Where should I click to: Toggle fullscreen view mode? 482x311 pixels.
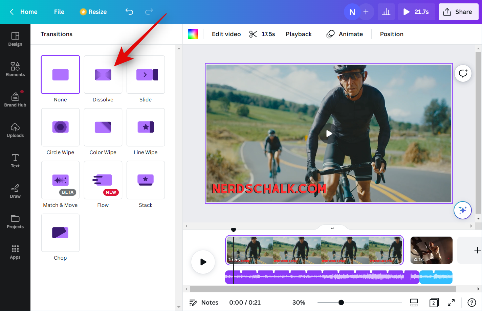[x=451, y=303]
